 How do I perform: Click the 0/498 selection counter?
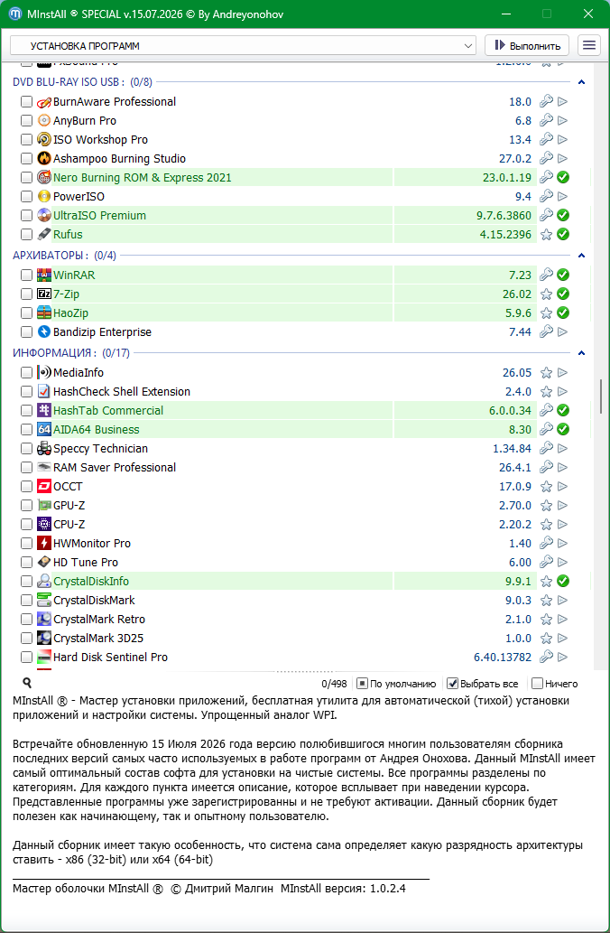click(334, 684)
